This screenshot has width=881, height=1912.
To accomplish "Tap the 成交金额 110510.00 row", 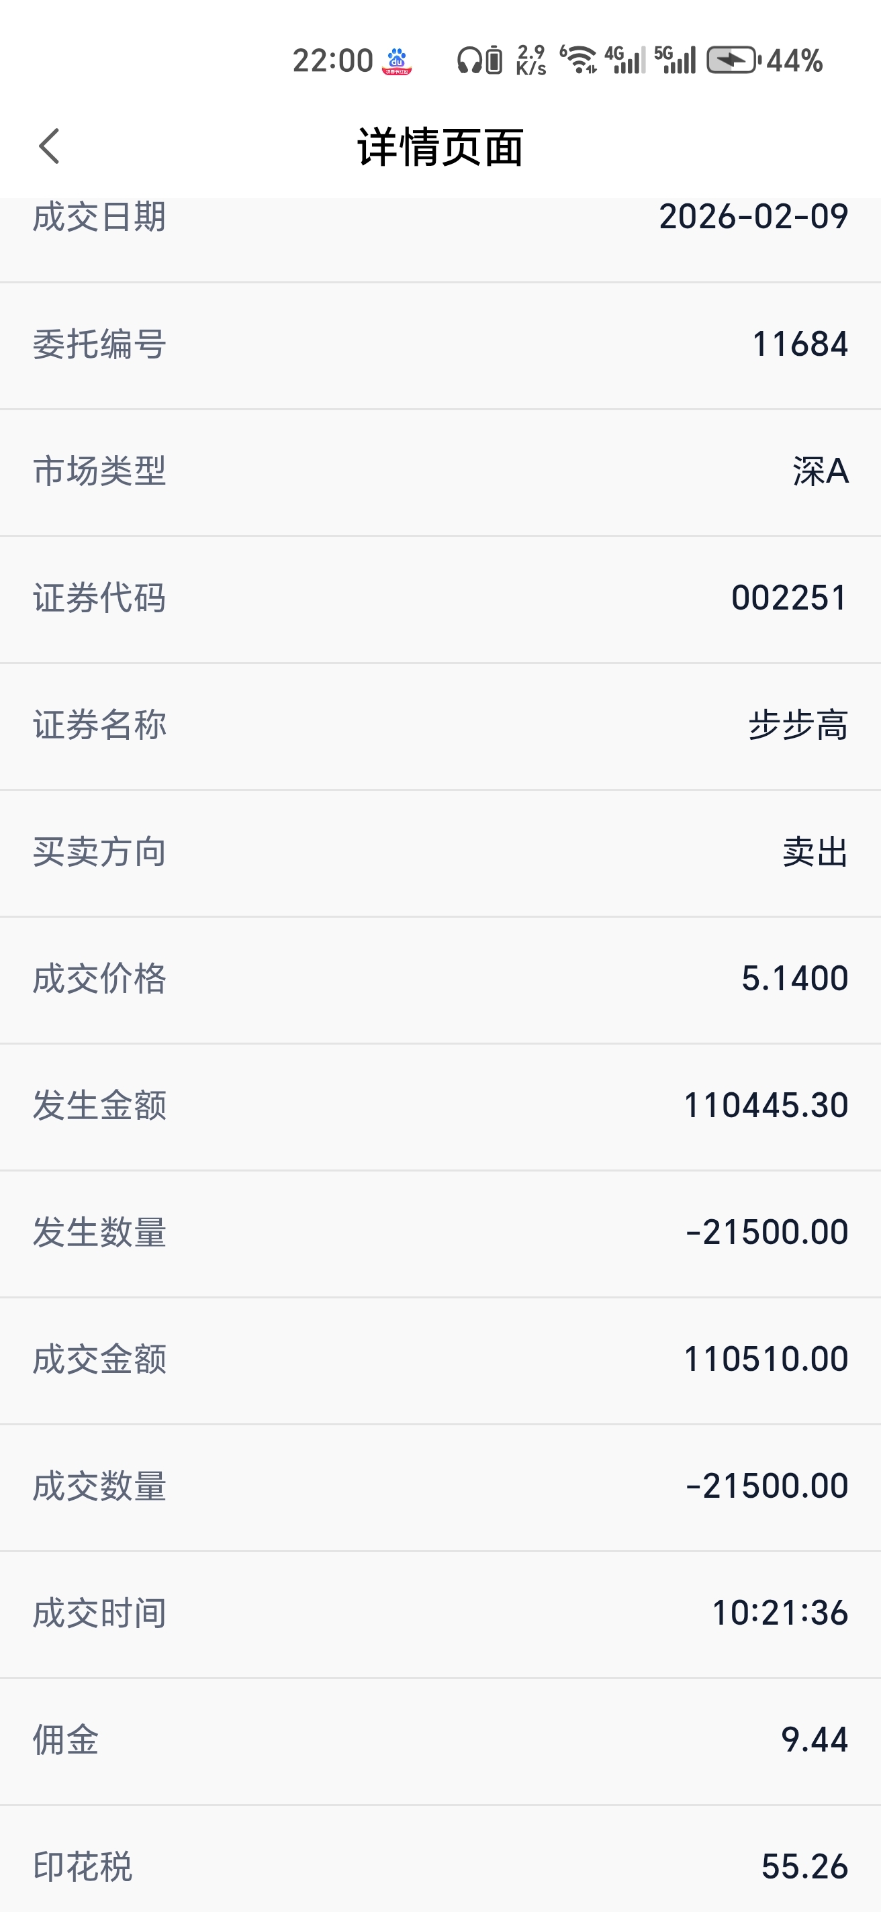I will 440,1359.
